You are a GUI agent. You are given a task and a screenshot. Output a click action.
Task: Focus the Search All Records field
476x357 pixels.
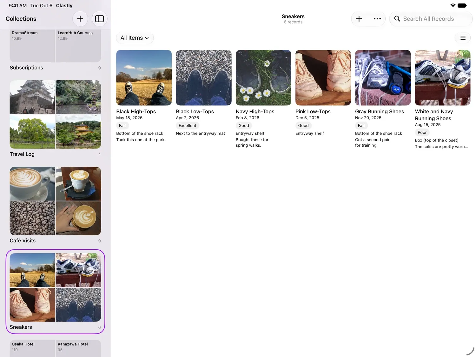431,19
